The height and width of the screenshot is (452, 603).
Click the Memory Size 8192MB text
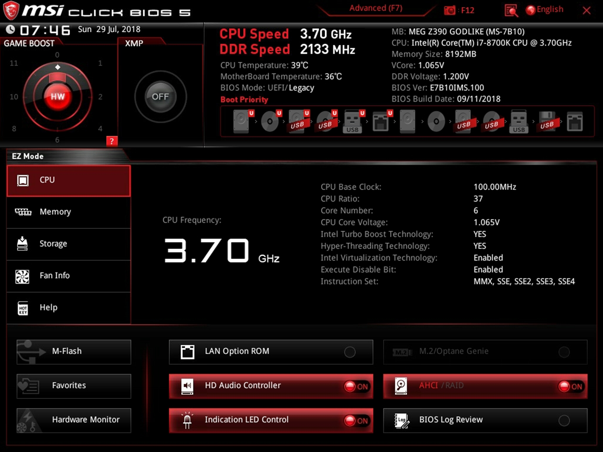click(434, 54)
